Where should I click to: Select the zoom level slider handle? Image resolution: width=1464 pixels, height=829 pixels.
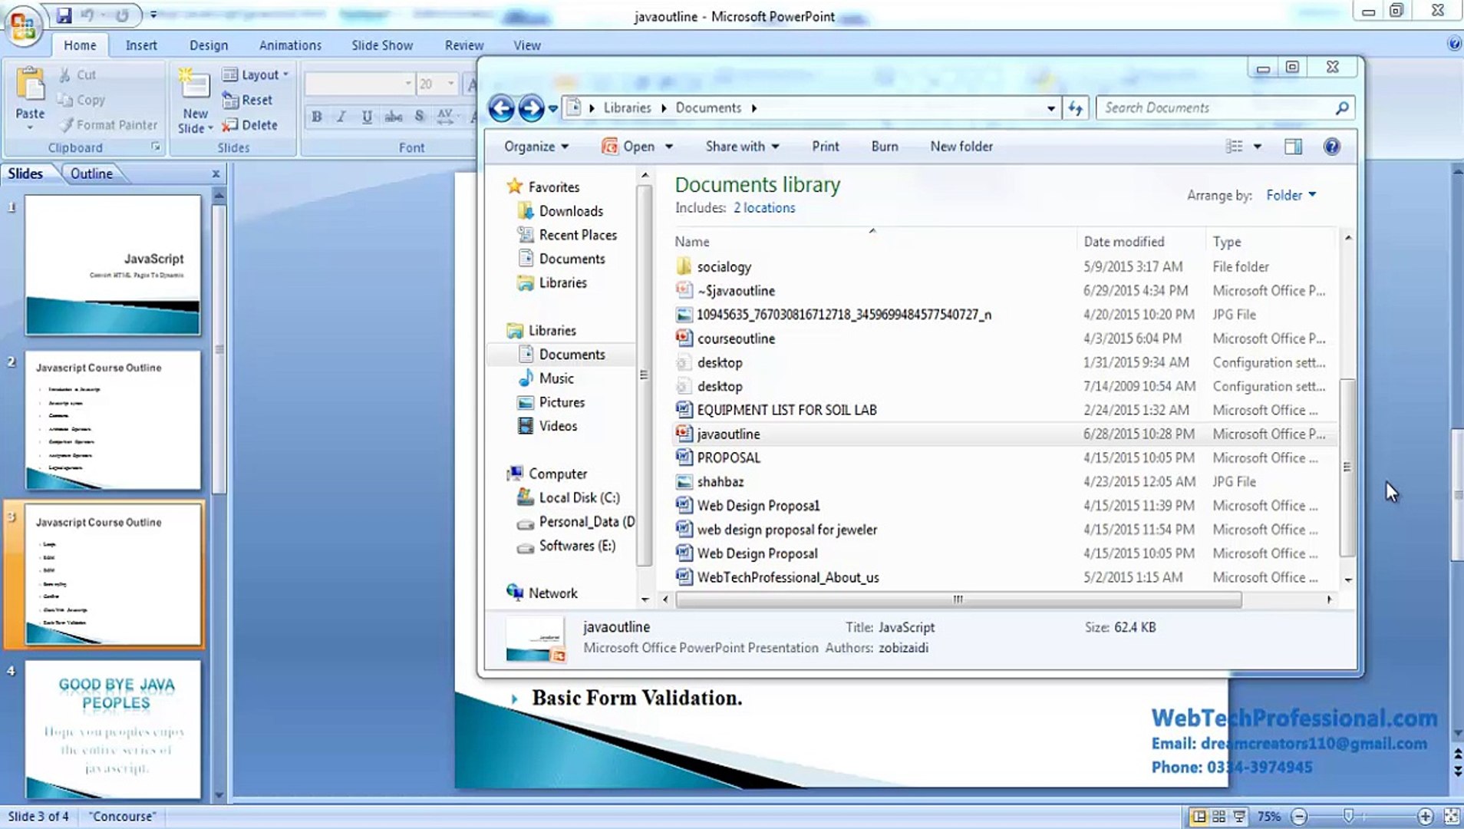1348,816
